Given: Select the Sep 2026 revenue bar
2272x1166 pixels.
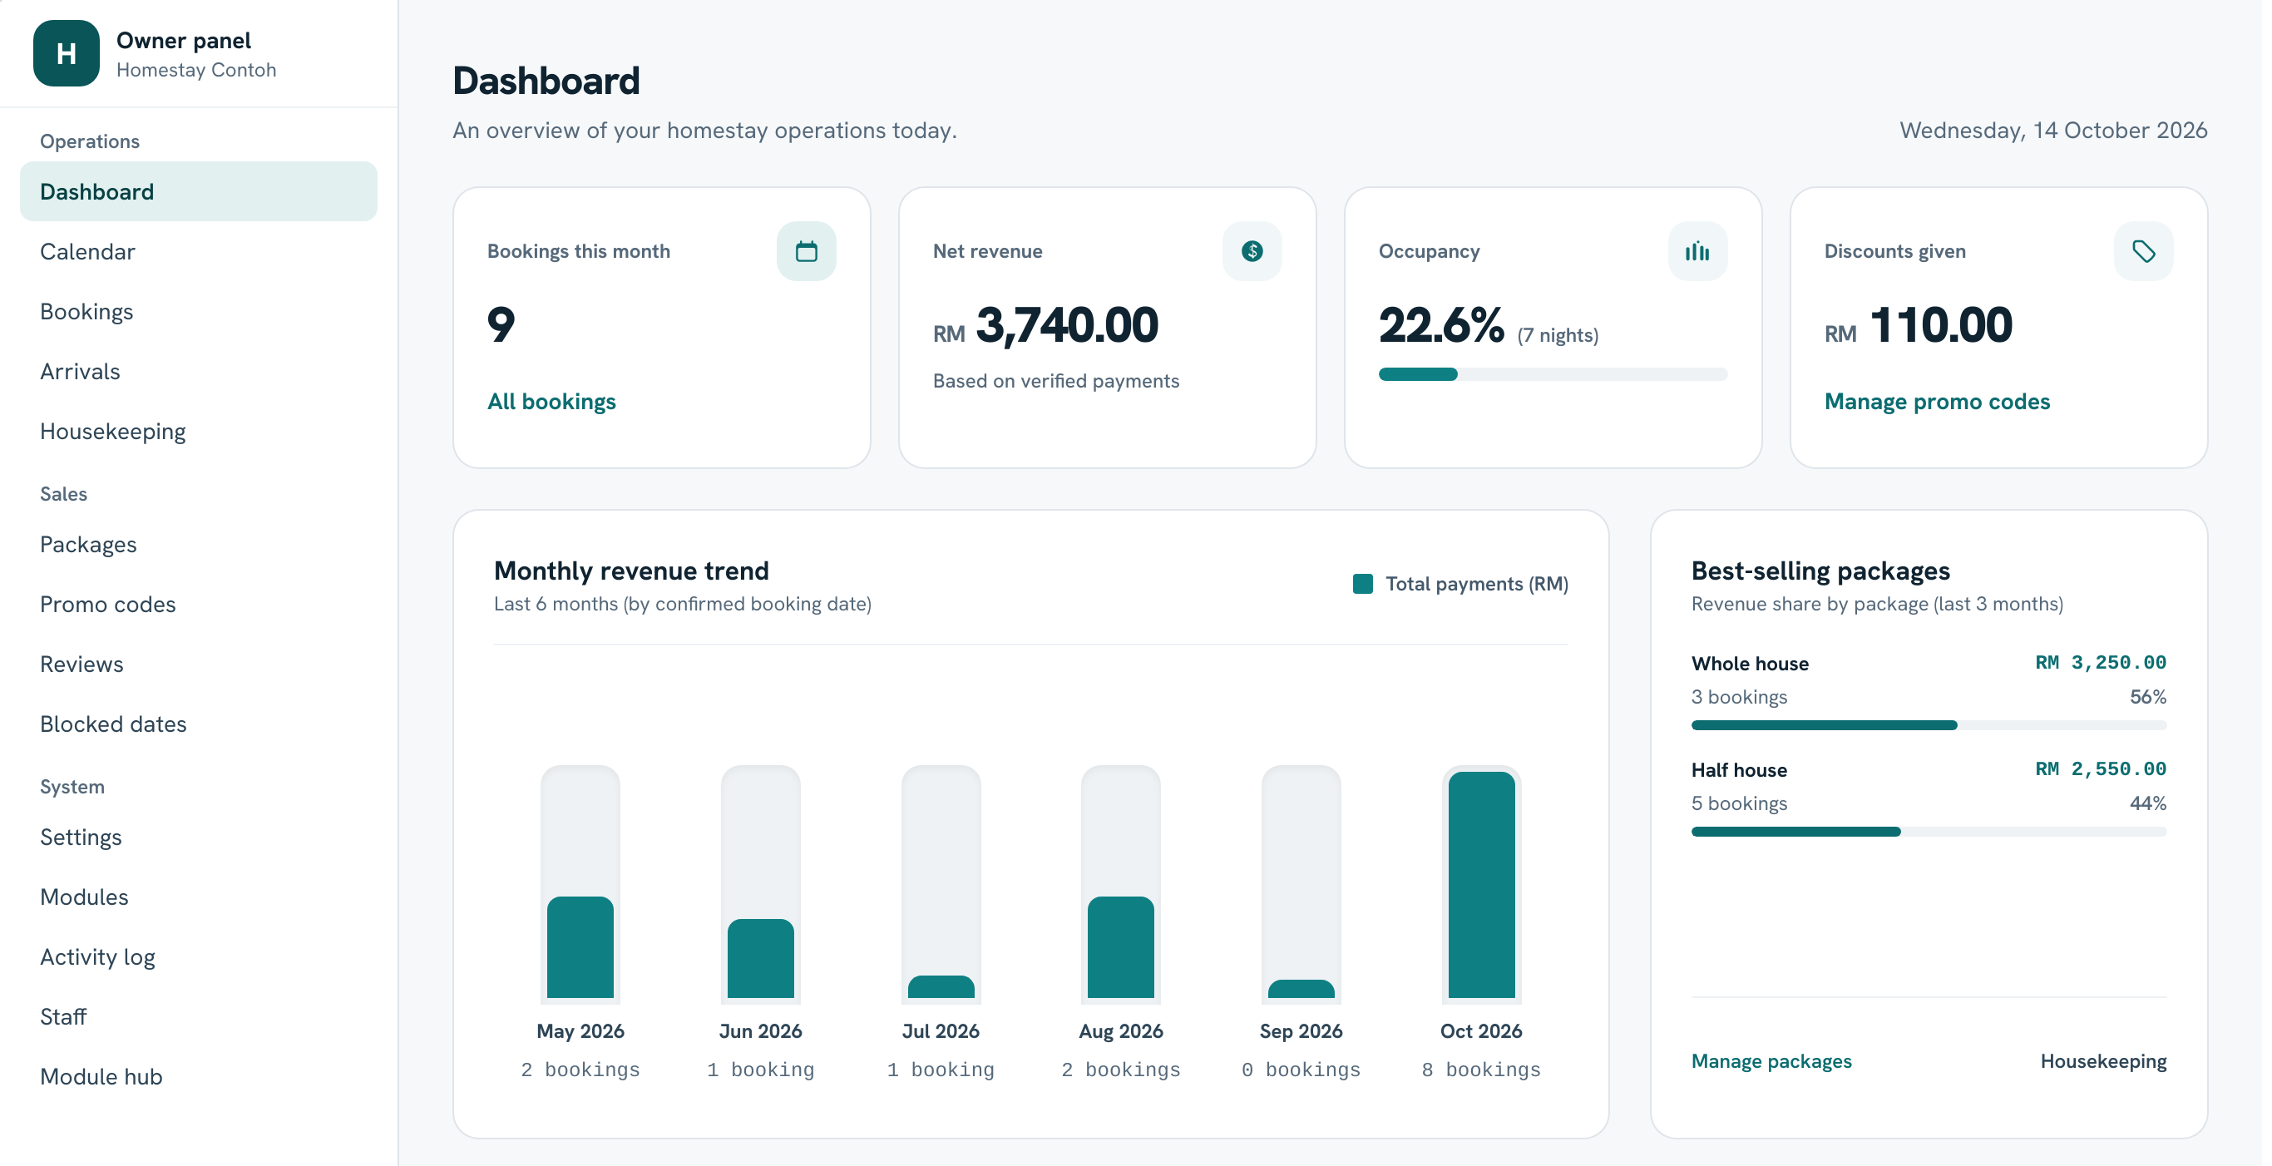Looking at the screenshot, I should (1301, 989).
